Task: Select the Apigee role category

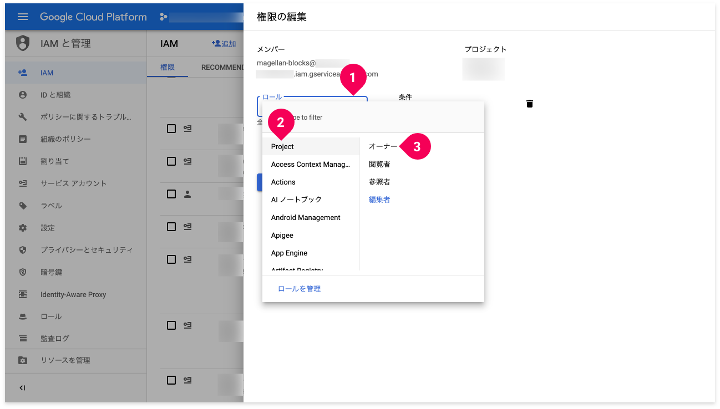Action: pyautogui.click(x=311, y=236)
